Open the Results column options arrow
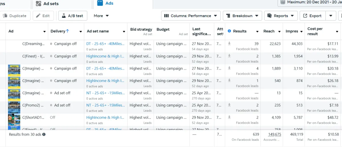Viewport: 342px width, 147px height. point(257,32)
